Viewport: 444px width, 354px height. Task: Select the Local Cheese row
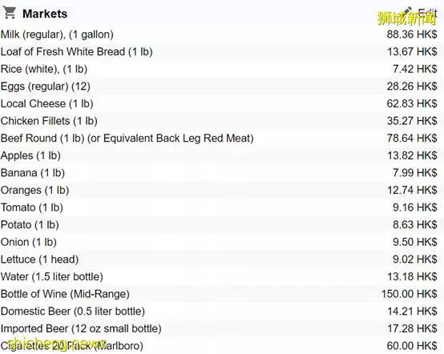coord(222,103)
